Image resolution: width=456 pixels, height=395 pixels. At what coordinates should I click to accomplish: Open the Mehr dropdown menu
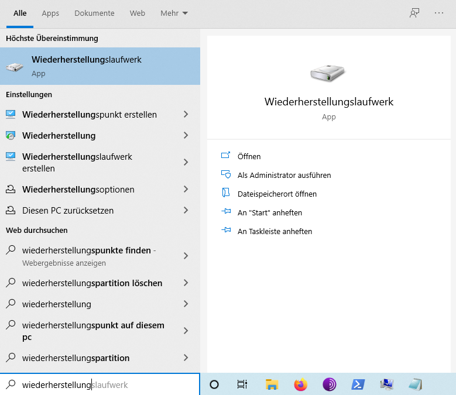(174, 13)
